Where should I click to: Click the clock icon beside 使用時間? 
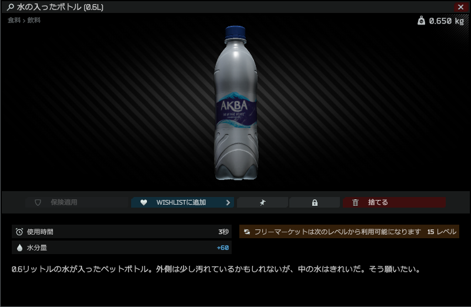point(19,232)
